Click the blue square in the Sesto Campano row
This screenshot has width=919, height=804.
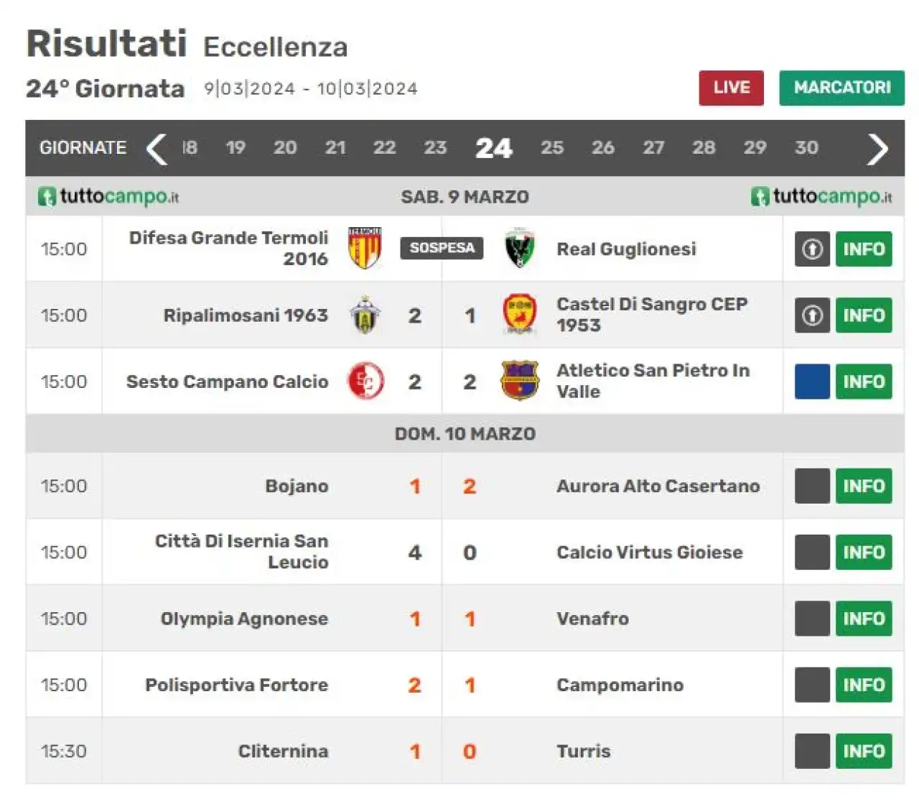click(812, 382)
